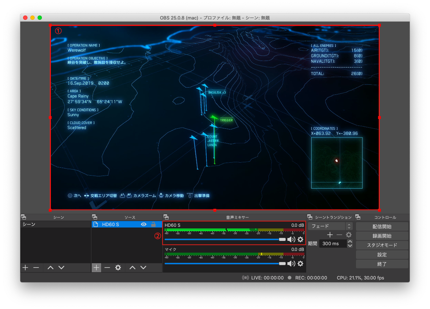Remove selected source with minus button
This screenshot has height=309, width=430.
tap(107, 268)
